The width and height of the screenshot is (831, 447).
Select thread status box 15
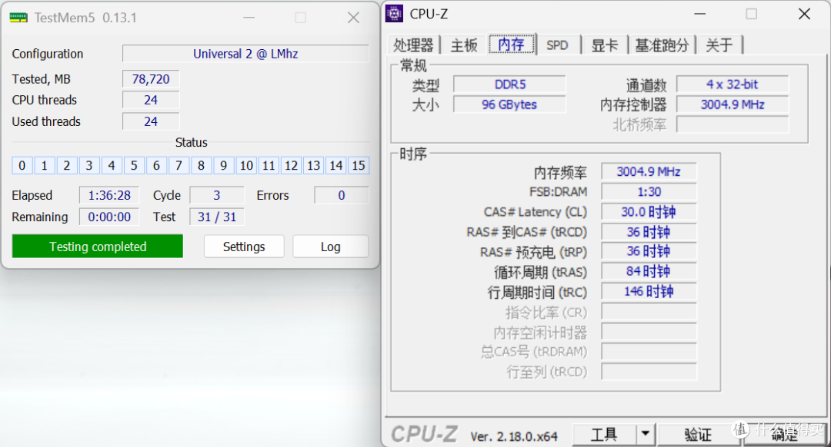(359, 166)
